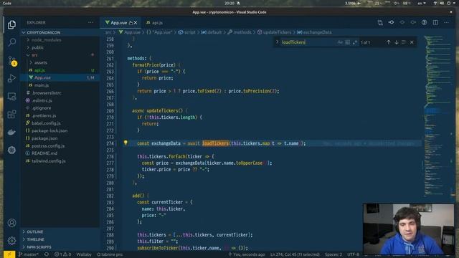
Task: Click the Open Changes compare icon
Action: tap(380, 22)
